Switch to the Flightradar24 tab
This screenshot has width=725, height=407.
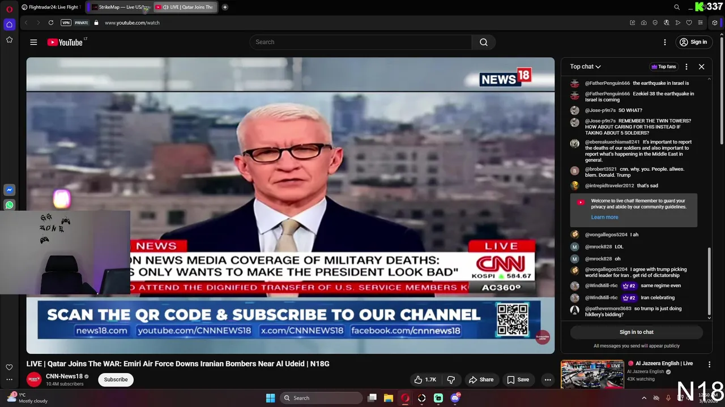coord(51,7)
